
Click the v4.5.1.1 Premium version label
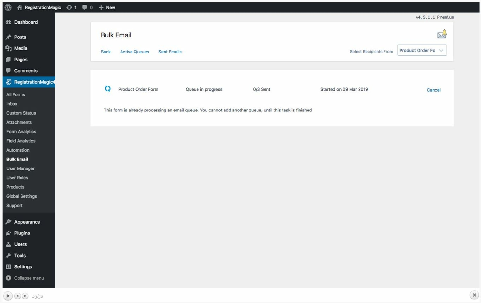click(435, 17)
